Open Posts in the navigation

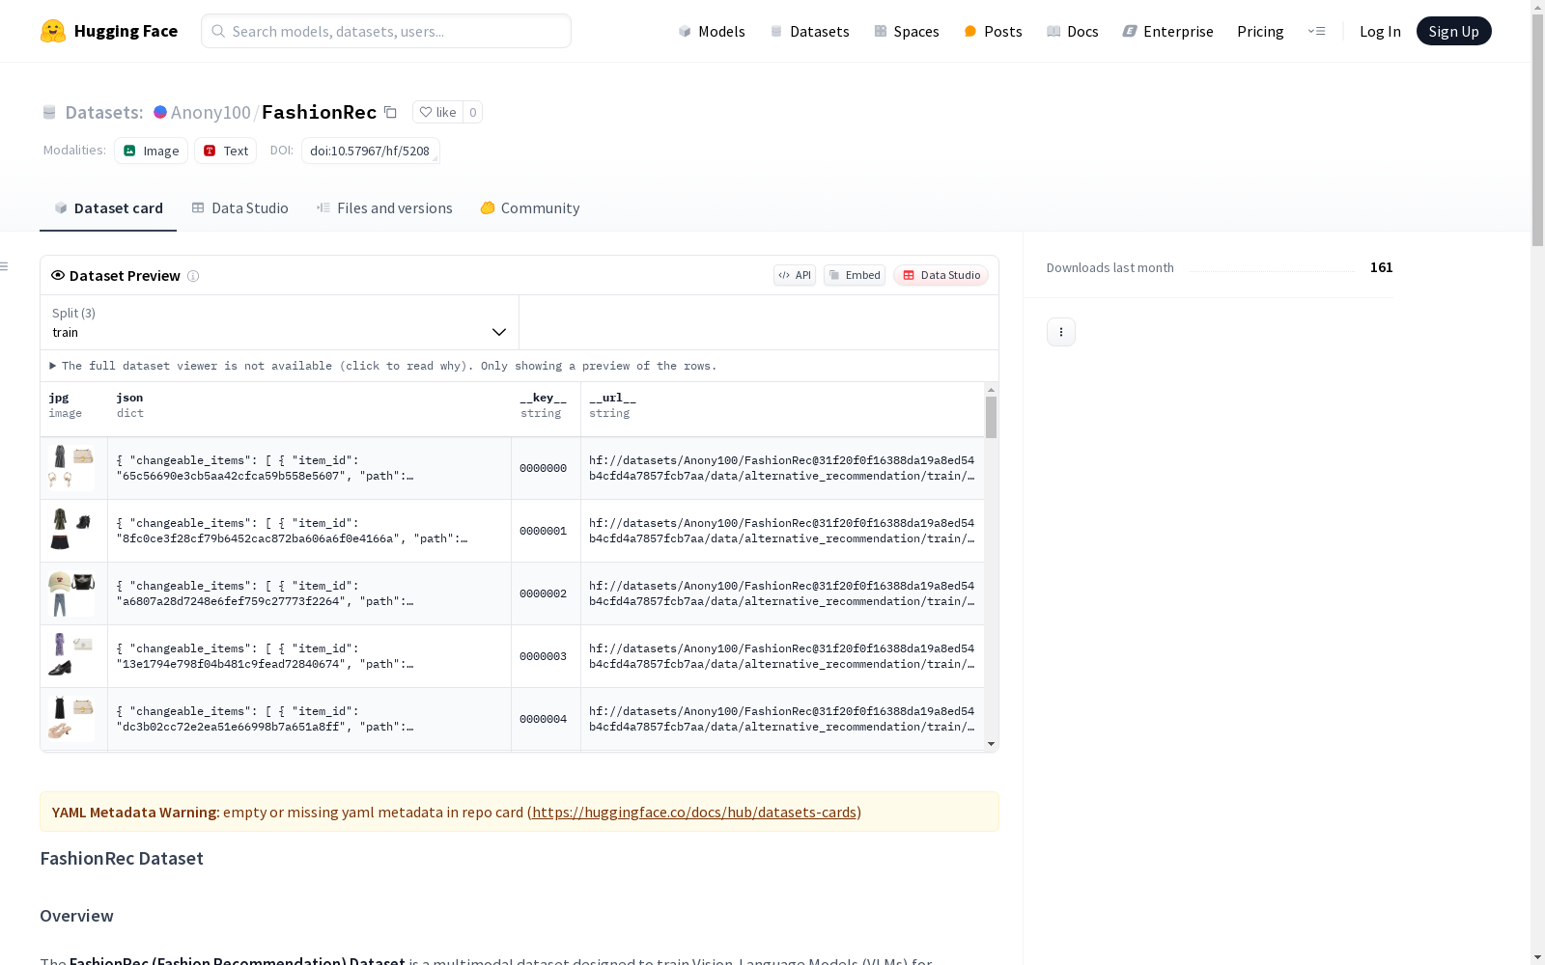point(993,31)
